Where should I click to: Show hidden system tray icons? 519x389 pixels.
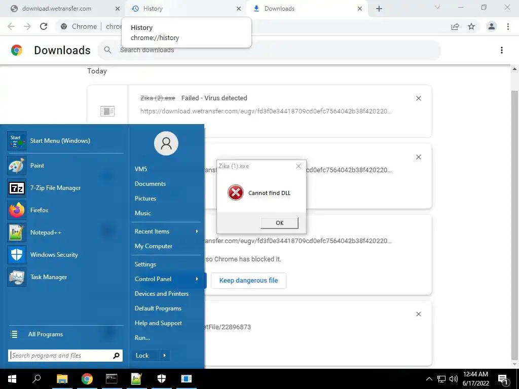[x=429, y=379]
